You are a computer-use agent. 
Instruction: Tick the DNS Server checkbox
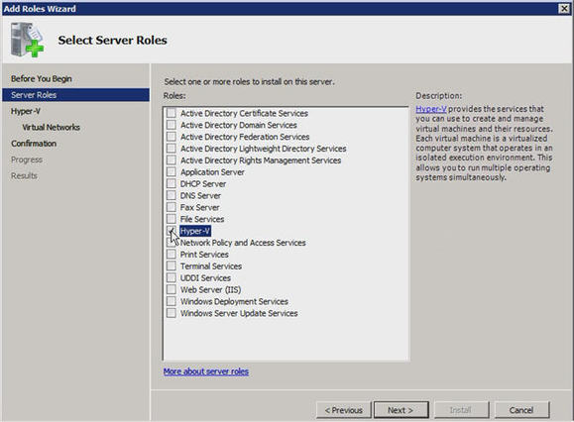click(171, 195)
